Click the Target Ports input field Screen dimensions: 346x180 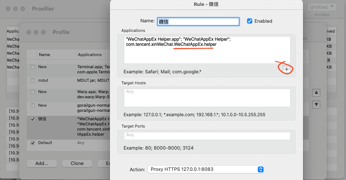(x=207, y=136)
